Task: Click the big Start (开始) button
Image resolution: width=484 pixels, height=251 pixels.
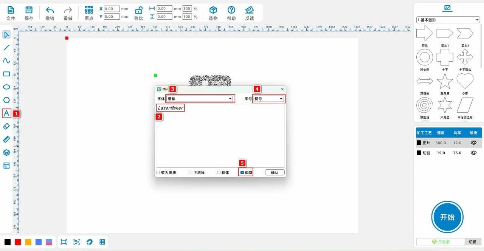Action: point(447,217)
